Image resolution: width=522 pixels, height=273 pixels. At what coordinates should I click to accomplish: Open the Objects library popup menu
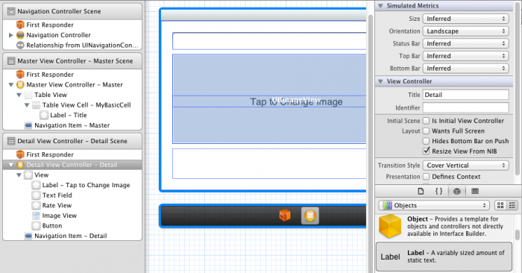point(434,205)
